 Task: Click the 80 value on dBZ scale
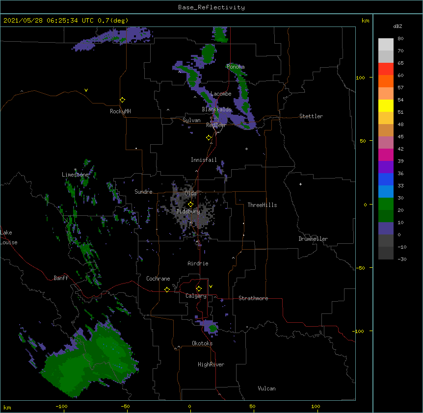click(400, 39)
